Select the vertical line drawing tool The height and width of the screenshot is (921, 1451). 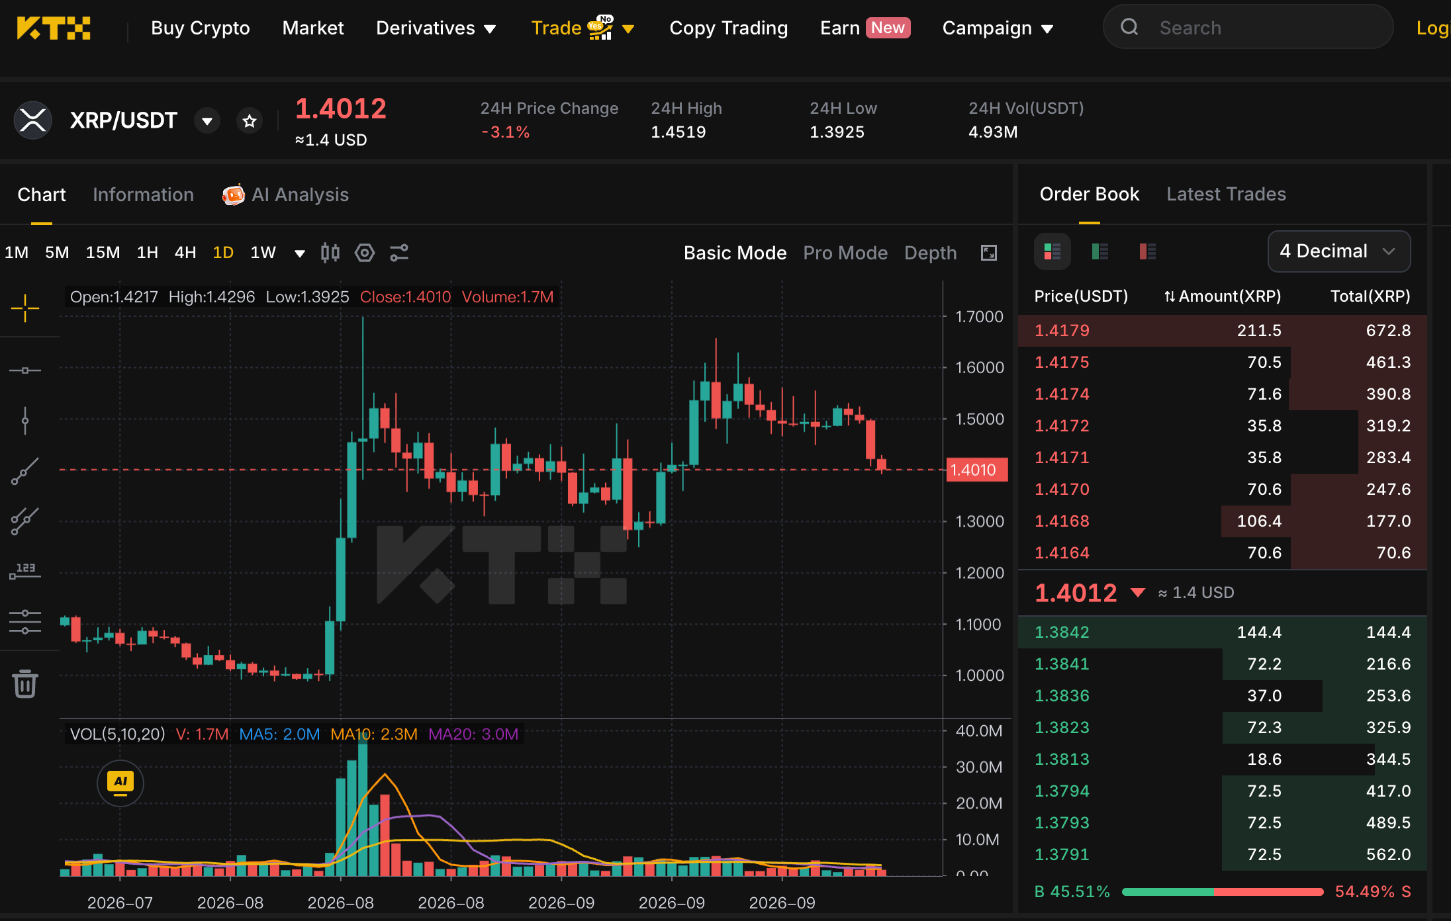click(25, 421)
